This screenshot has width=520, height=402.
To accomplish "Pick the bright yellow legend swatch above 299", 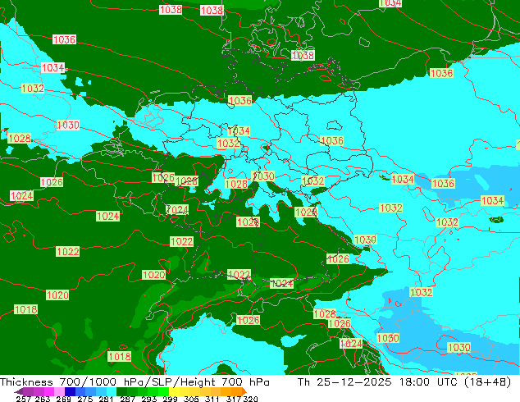I will pyautogui.click(x=174, y=391).
